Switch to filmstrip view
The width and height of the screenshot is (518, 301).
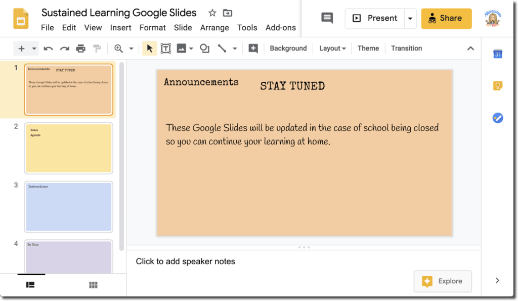pyautogui.click(x=30, y=284)
